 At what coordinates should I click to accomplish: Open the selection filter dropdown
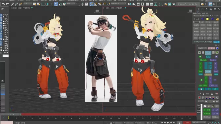(x=28, y=3)
